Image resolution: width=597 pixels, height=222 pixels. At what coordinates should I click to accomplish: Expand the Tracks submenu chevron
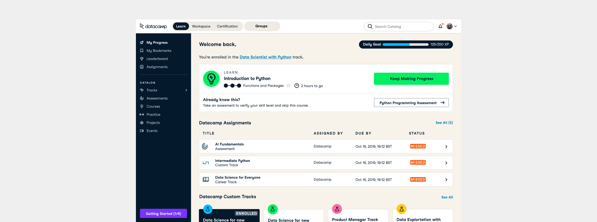pos(186,90)
